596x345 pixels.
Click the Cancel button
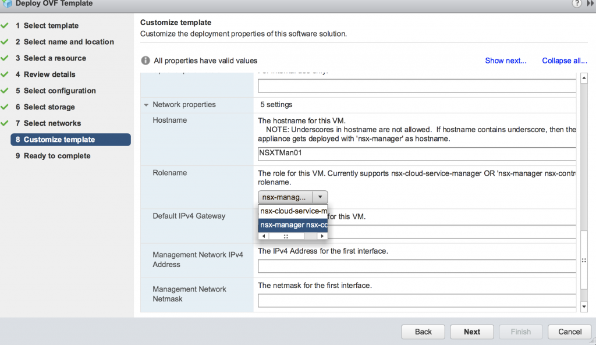[x=570, y=332]
